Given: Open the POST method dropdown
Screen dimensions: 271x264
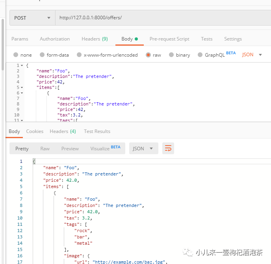Looking at the screenshot, I should pyautogui.click(x=32, y=18).
